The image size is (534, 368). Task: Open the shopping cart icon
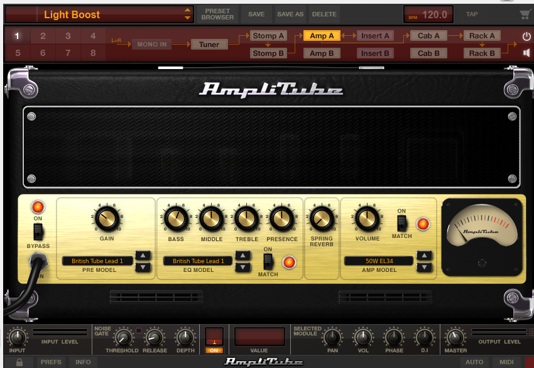coord(526,14)
